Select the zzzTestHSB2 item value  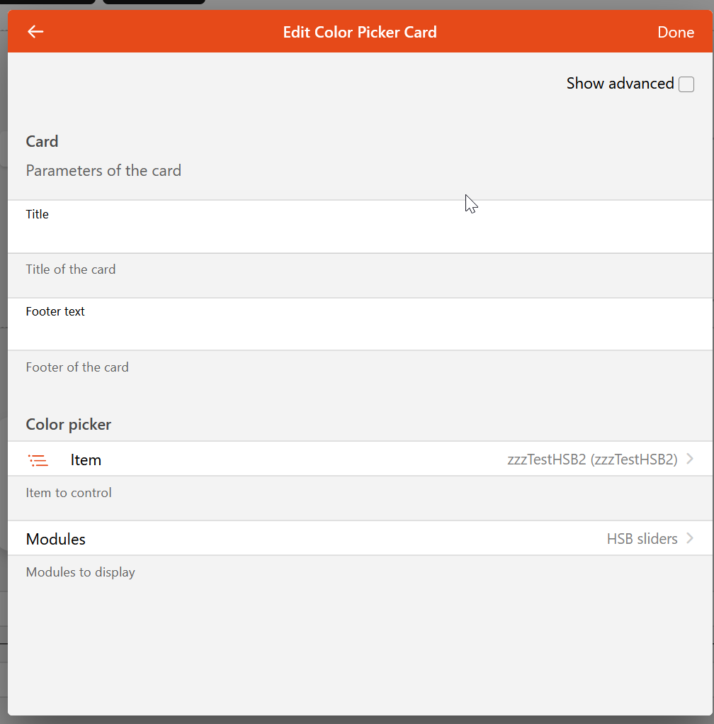[592, 460]
